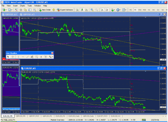The height and width of the screenshot is (122, 168).
Task: Switch to the EURJPY,M15 chart tab
Action: coord(102,116)
